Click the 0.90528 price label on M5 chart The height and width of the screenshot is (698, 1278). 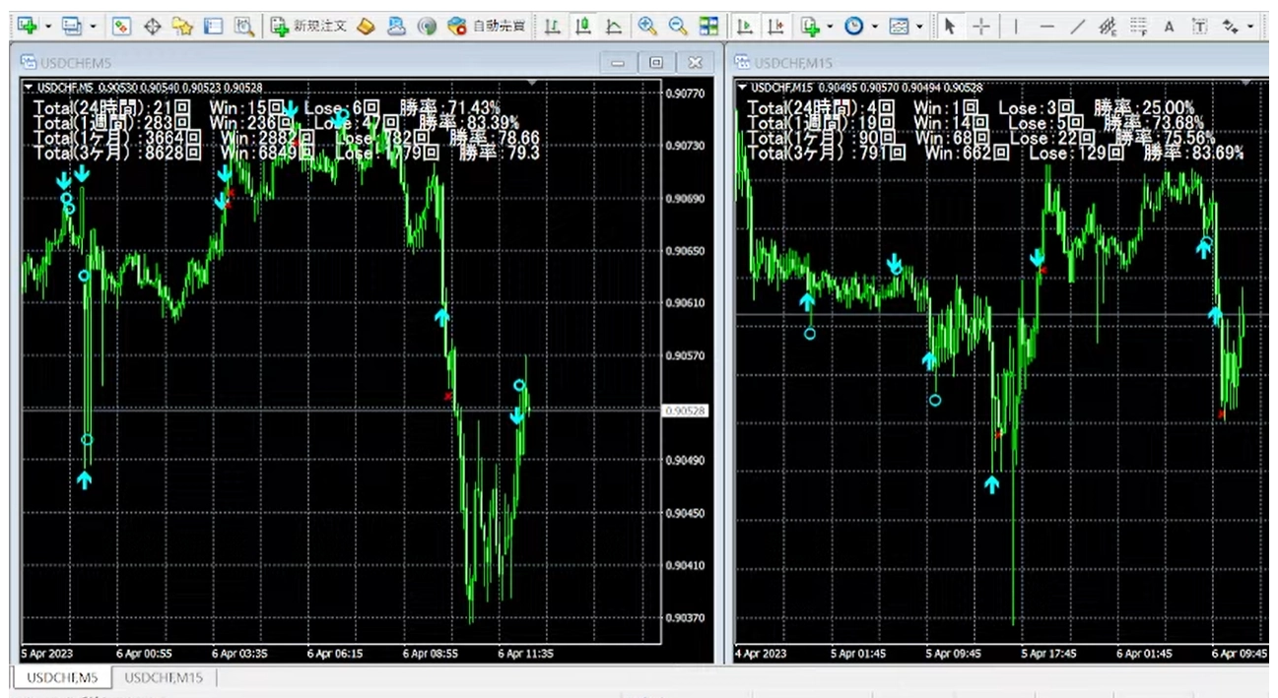(x=684, y=411)
